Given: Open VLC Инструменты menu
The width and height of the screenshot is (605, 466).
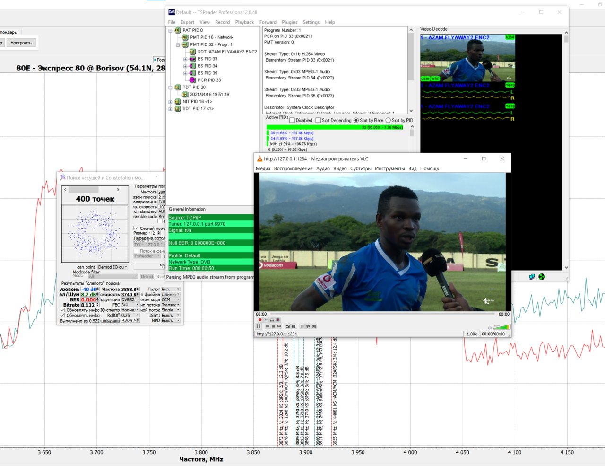Looking at the screenshot, I should (x=389, y=168).
